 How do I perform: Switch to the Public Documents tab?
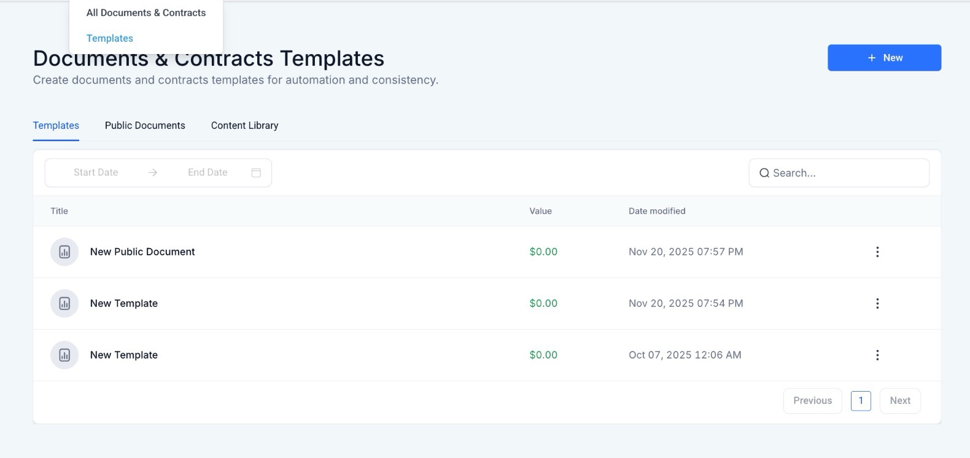pos(145,125)
